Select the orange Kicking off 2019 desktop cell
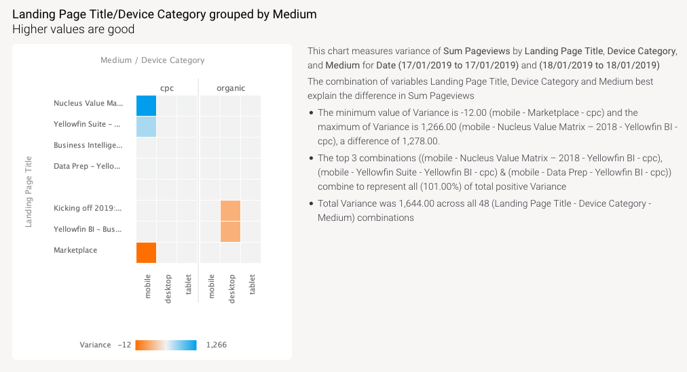687x372 pixels. point(230,210)
